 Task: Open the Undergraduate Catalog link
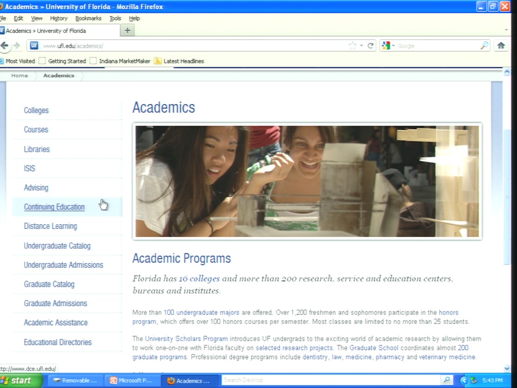click(57, 246)
